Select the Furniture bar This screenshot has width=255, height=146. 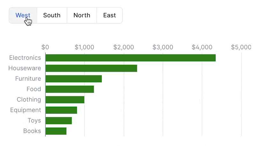(x=74, y=79)
